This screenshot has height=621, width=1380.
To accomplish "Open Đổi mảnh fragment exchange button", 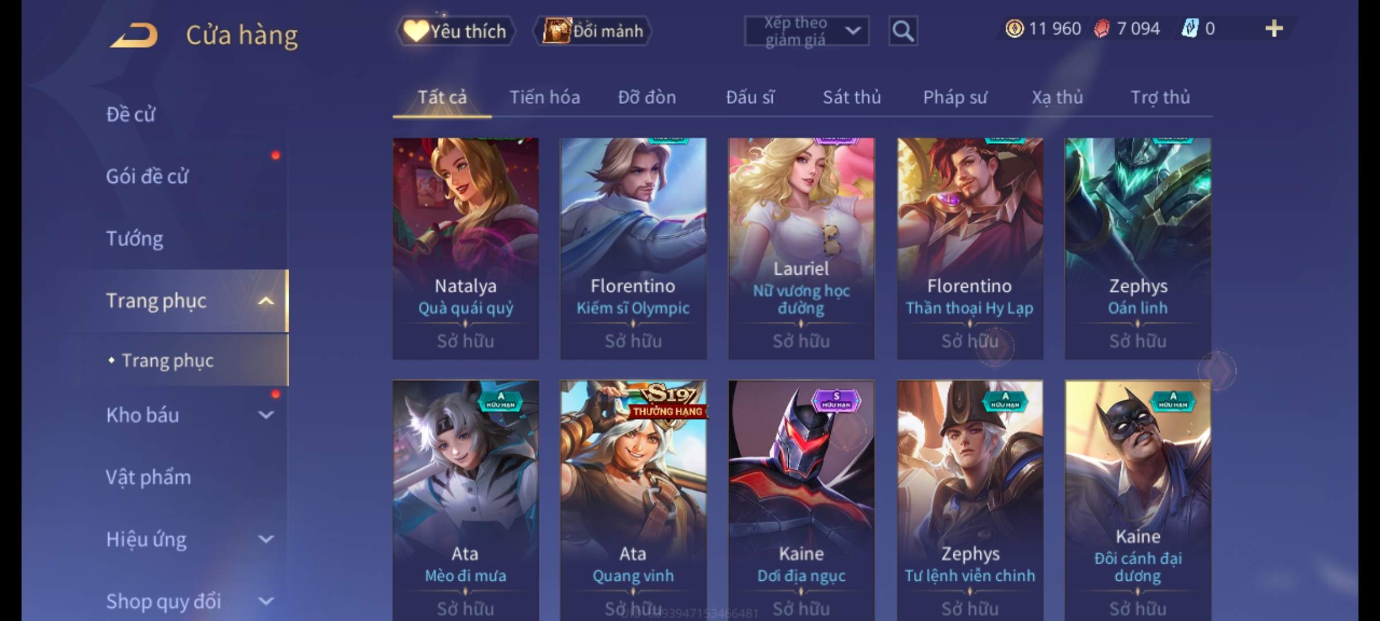I will [593, 31].
